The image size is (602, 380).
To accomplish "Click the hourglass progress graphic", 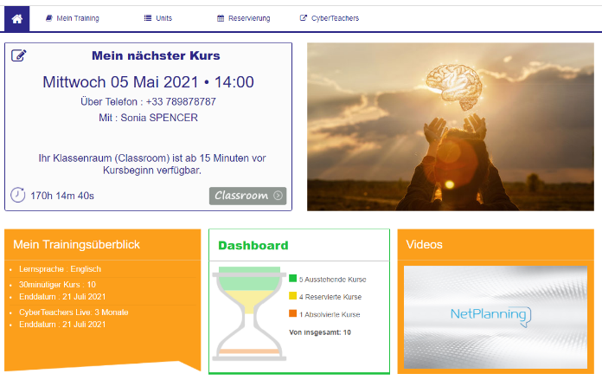I will (x=249, y=313).
